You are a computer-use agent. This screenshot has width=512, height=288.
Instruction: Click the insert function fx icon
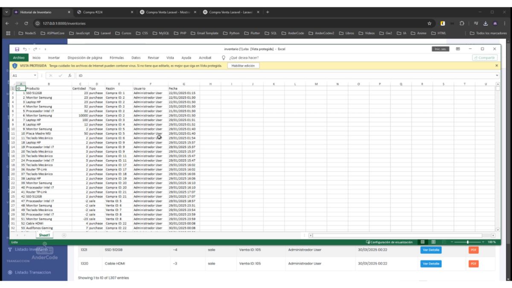coord(70,76)
